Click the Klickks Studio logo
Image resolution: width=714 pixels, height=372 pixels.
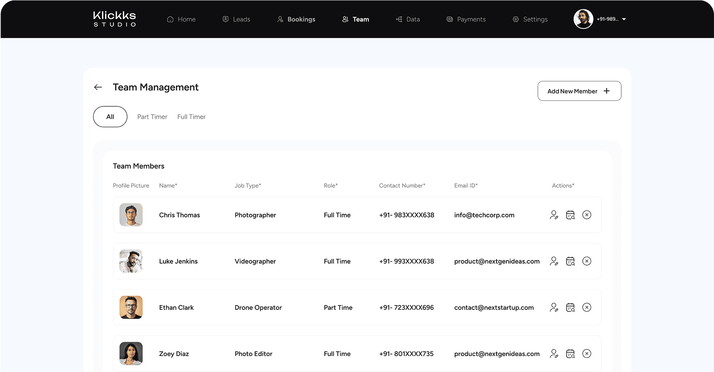pos(114,19)
